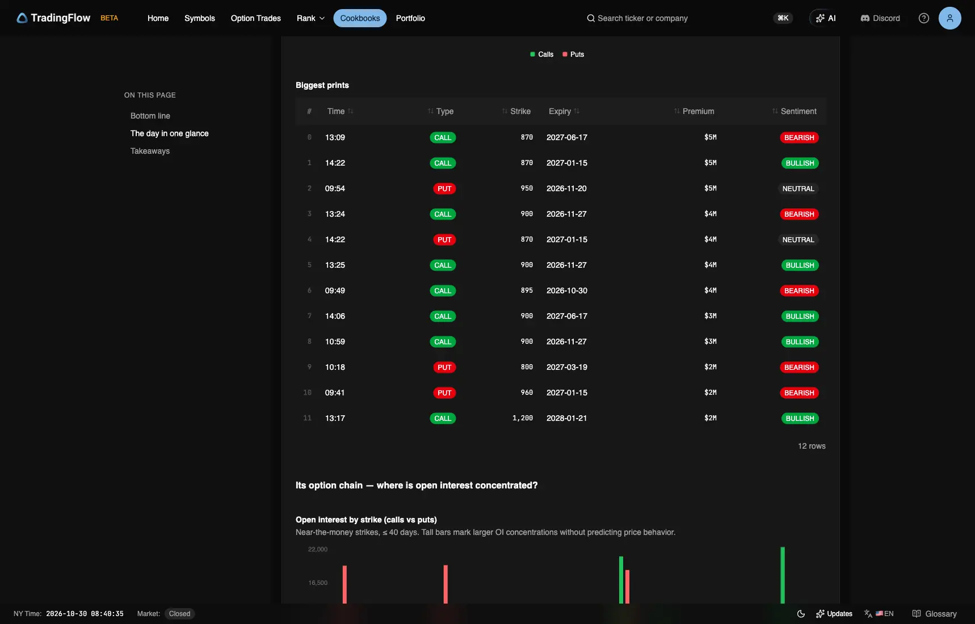The height and width of the screenshot is (624, 975).
Task: Click the search magnifier icon
Action: [591, 18]
